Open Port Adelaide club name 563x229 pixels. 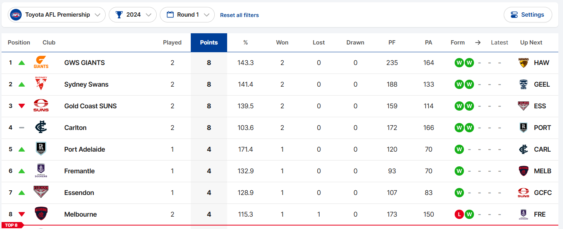click(x=85, y=149)
